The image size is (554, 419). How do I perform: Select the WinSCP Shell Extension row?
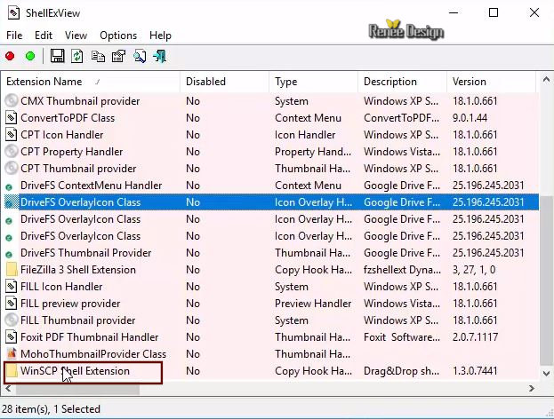[271, 371]
